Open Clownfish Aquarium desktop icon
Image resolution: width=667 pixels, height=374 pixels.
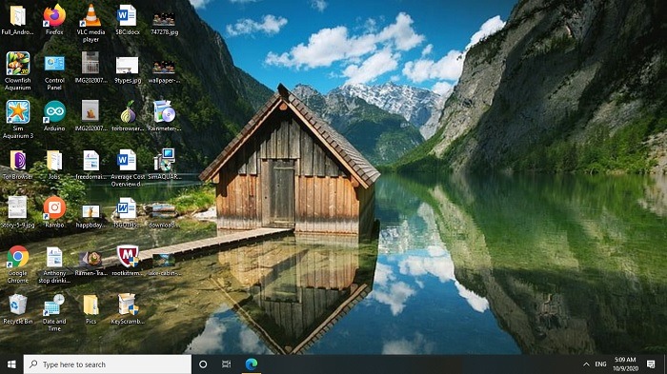click(x=17, y=71)
